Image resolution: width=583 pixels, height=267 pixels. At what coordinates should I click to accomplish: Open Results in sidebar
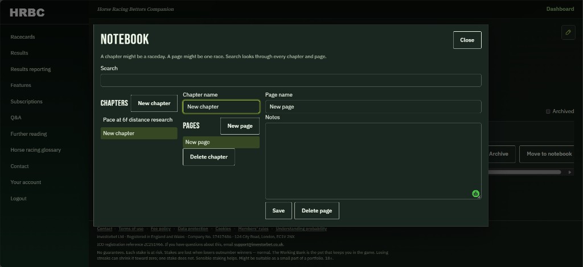[x=19, y=53]
